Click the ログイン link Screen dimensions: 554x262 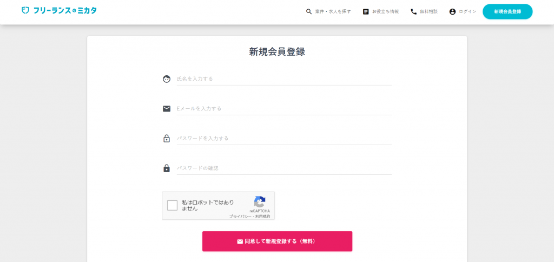point(463,12)
